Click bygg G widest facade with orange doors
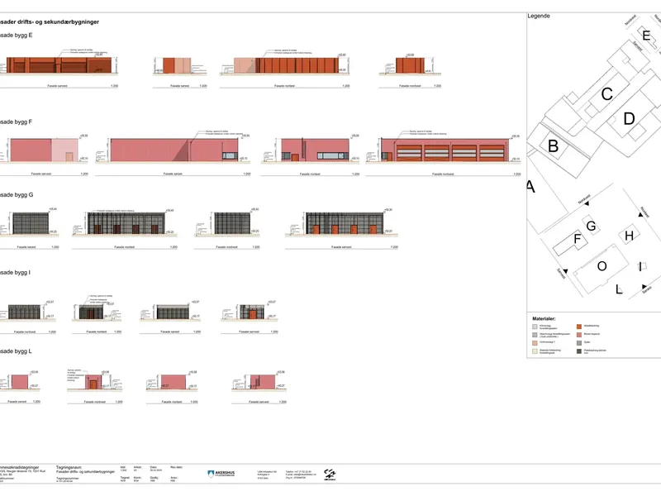 (x=345, y=223)
